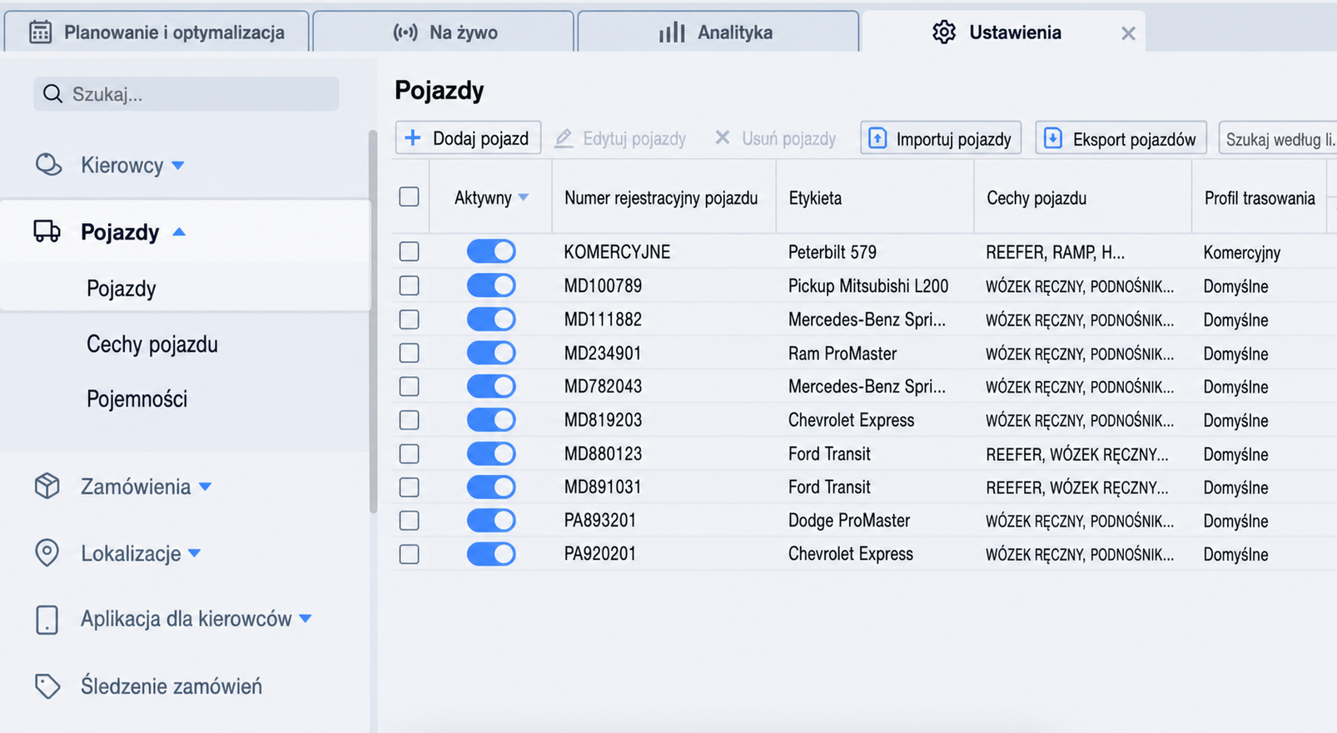Select checkbox of vehicle MD880123
The width and height of the screenshot is (1337, 733).
coord(409,453)
